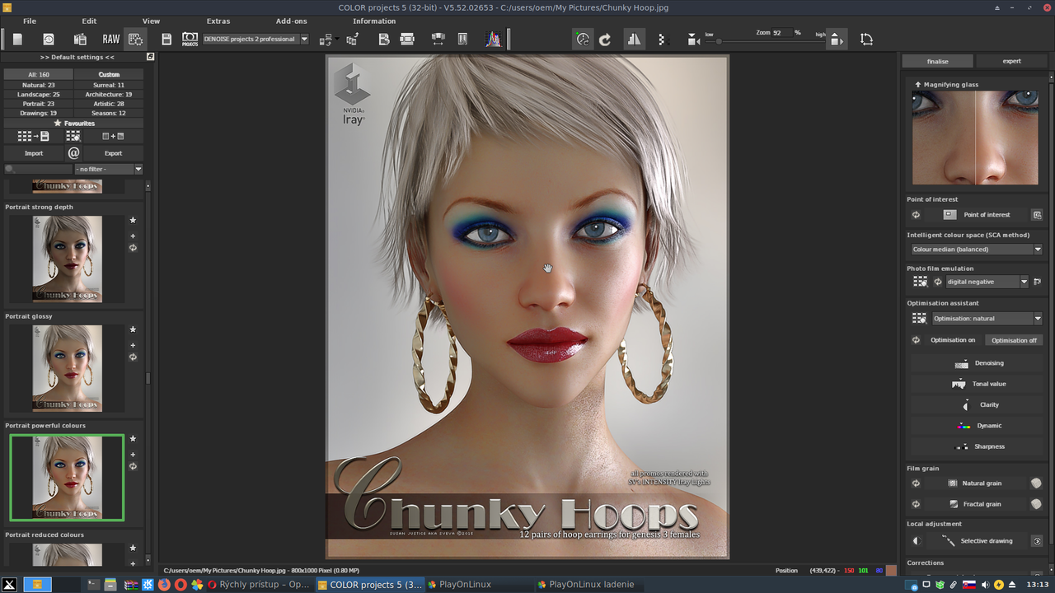Open the Add-ons menu
1055x593 pixels.
(291, 21)
